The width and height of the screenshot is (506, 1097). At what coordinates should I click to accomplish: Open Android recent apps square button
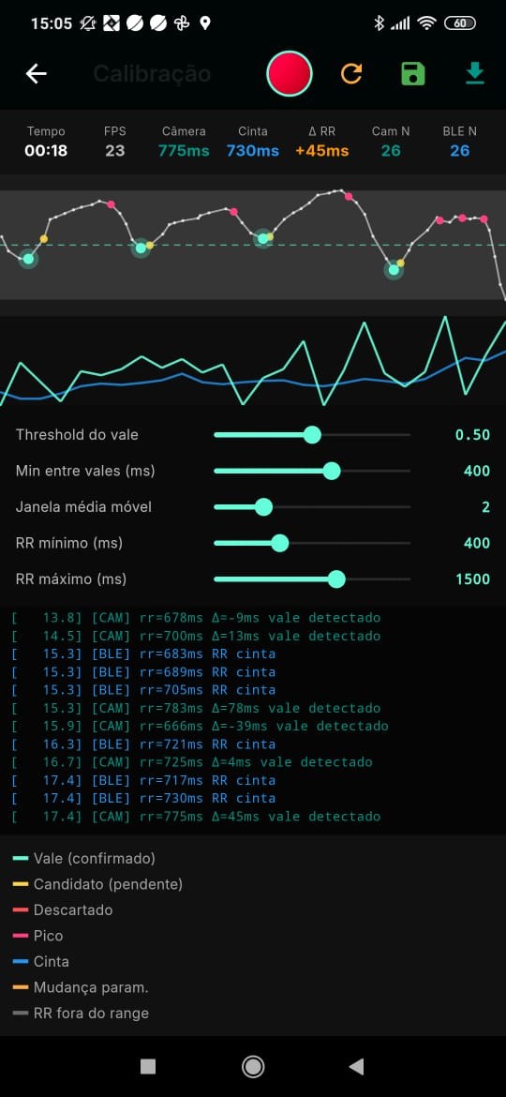(x=147, y=1066)
